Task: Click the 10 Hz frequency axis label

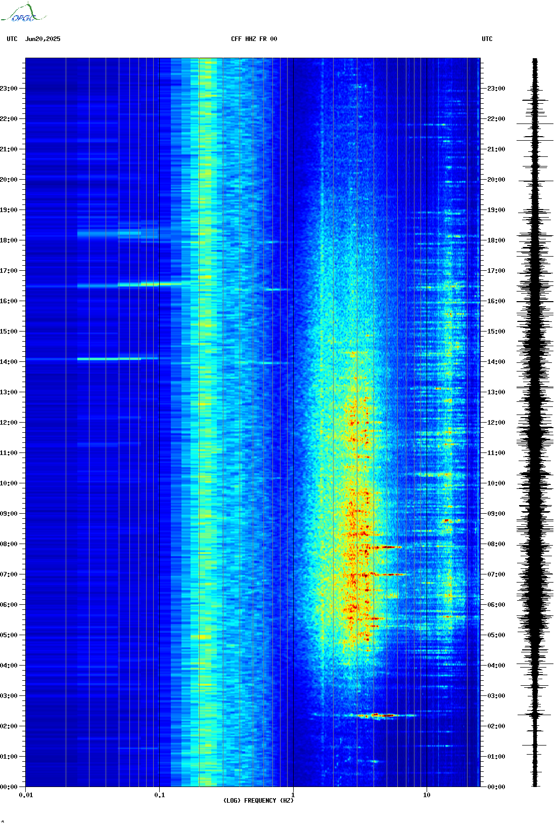Action: click(427, 795)
